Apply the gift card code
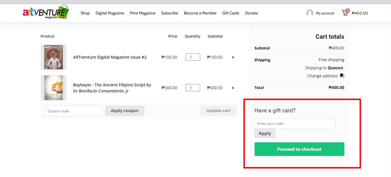Image resolution: width=391 pixels, height=177 pixels. (x=265, y=133)
